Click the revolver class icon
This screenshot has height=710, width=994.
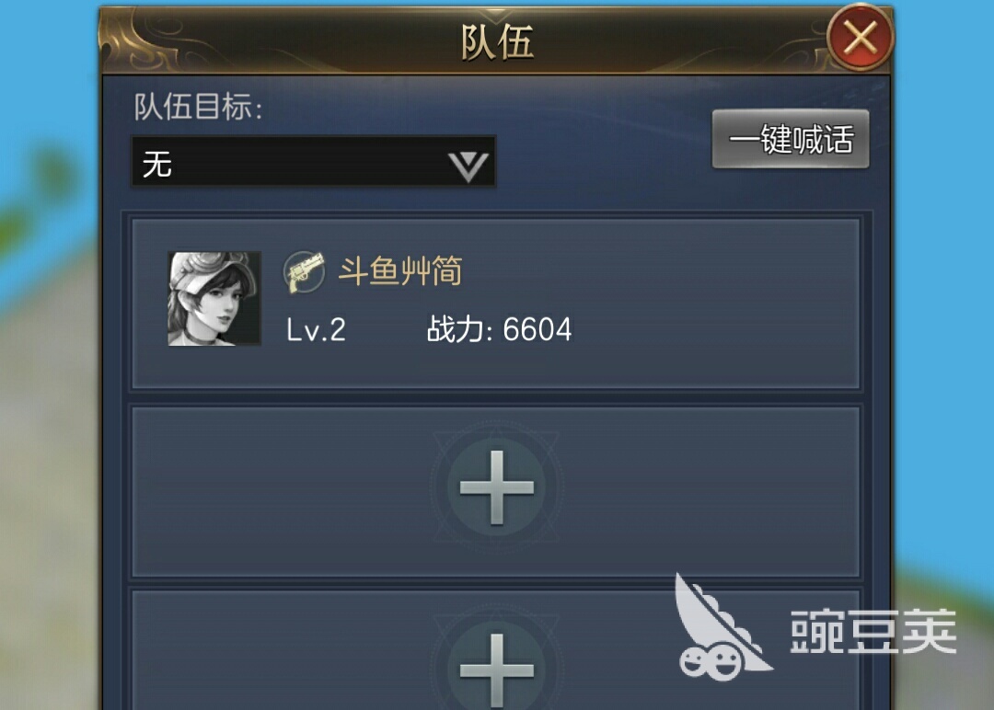point(305,272)
